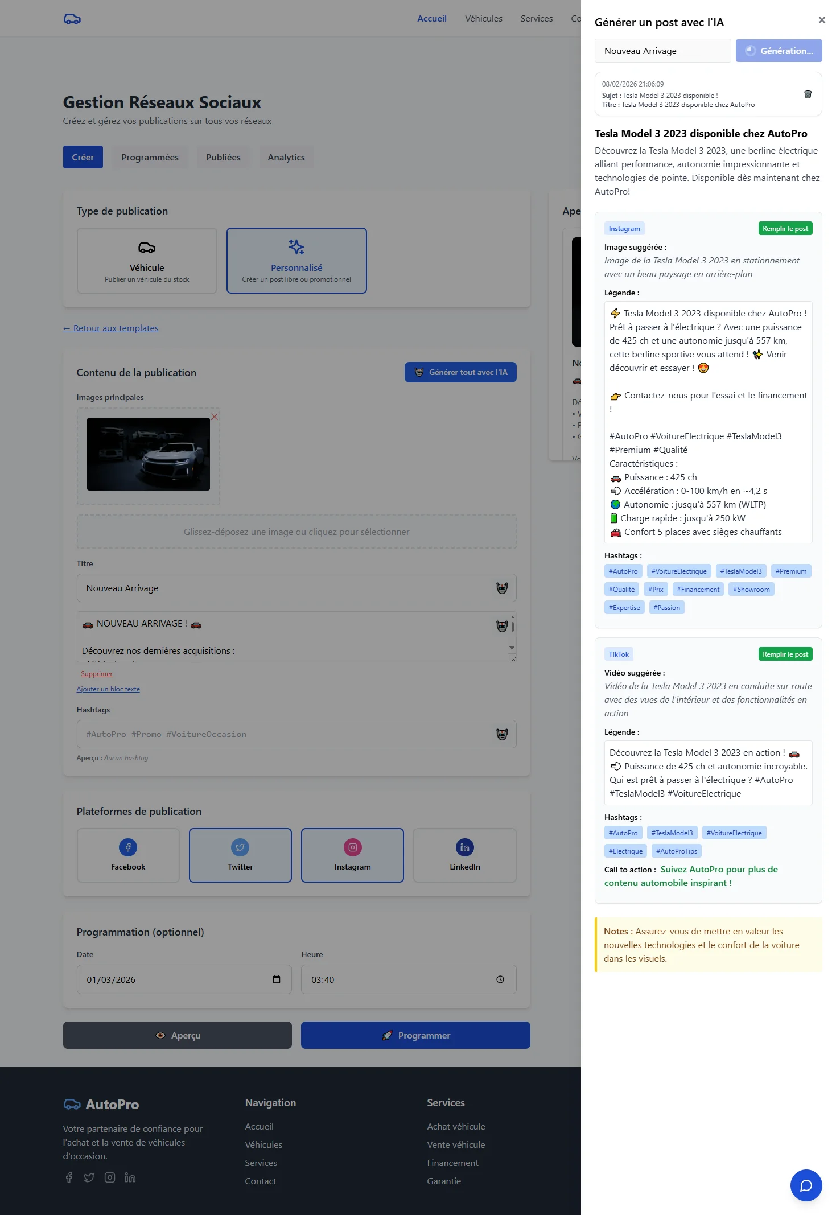Click the #Electrique hashtag tag
Viewport: 836px width, 1215px height.
coord(625,851)
